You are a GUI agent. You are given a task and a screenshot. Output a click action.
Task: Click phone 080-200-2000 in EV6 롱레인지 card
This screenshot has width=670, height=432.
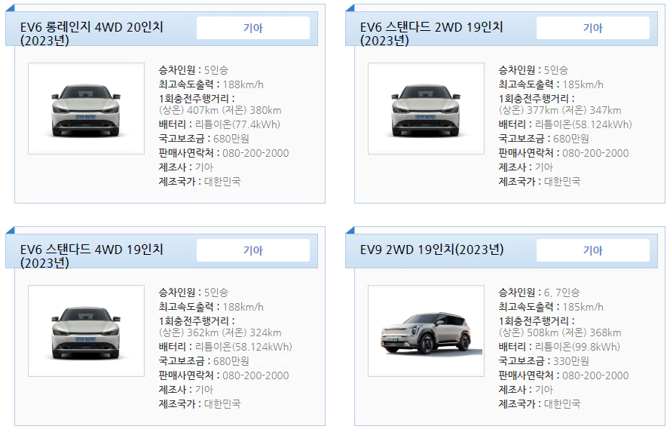coord(255,153)
